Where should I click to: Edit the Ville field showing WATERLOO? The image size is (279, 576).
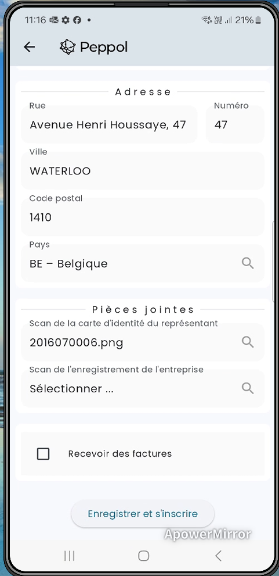tap(143, 171)
